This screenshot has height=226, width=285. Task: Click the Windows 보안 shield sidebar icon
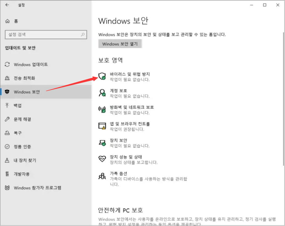click(x=7, y=92)
